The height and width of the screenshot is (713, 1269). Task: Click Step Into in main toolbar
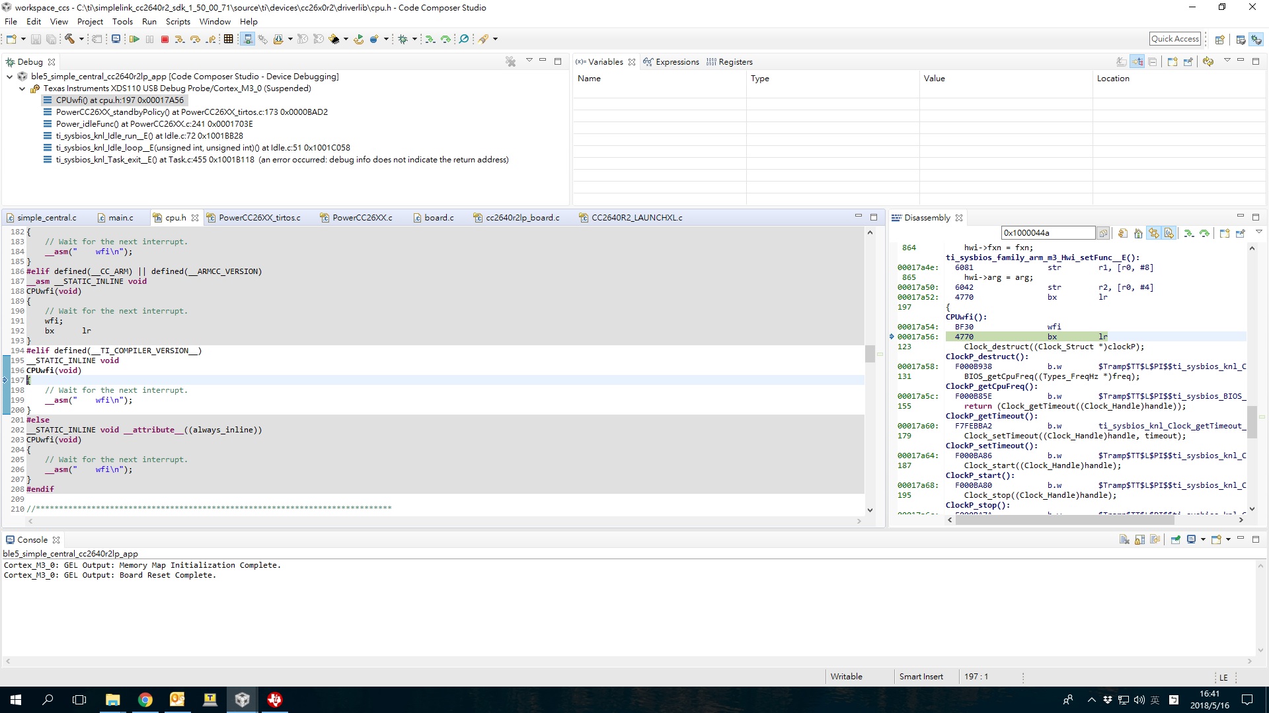[180, 39]
